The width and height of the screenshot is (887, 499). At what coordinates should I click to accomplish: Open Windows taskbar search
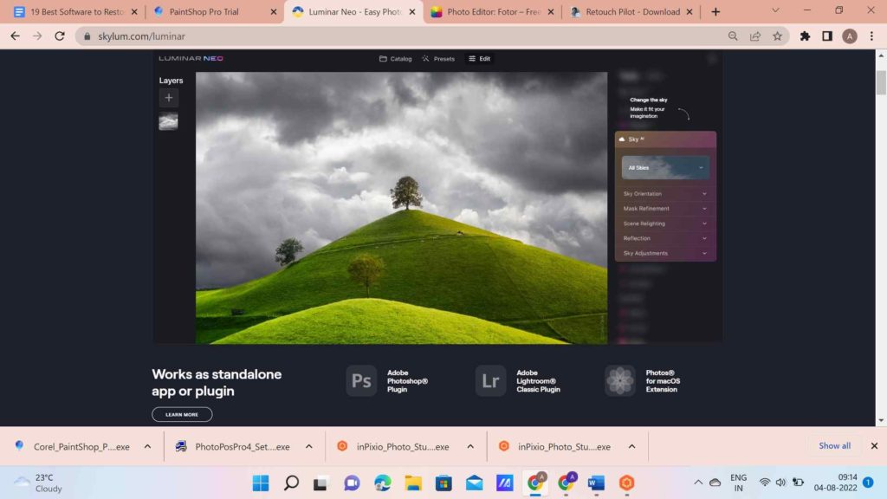291,483
